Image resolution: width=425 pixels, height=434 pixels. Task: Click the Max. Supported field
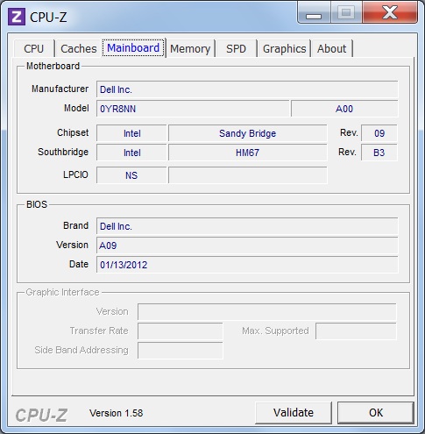tap(356, 331)
